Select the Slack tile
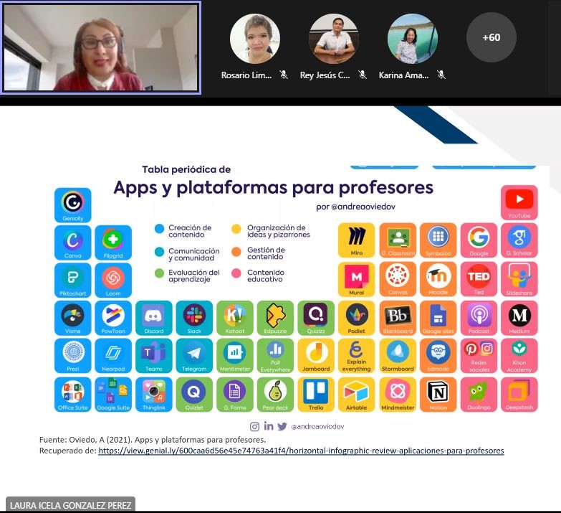The height and width of the screenshot is (513, 561). coord(194,318)
